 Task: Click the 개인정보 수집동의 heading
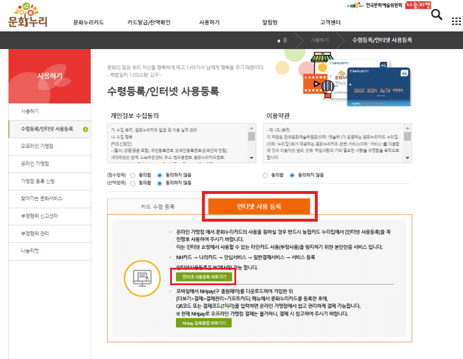(x=135, y=116)
